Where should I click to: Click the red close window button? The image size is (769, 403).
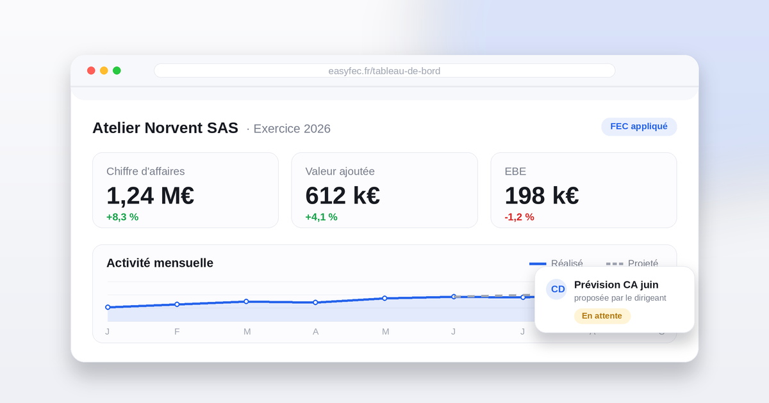(91, 70)
